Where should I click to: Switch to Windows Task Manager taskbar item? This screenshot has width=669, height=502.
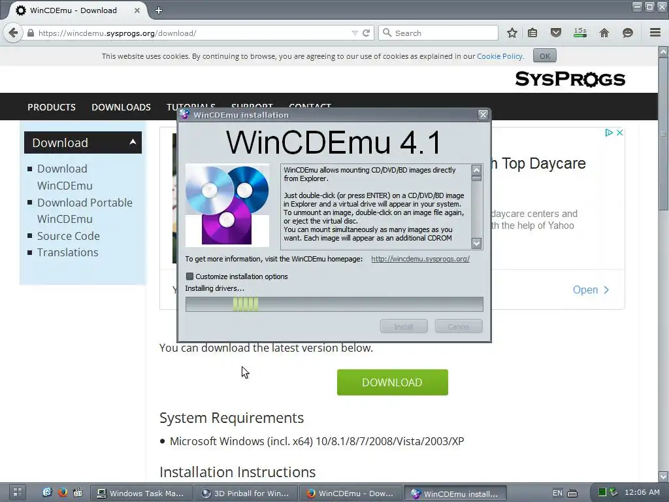[142, 493]
